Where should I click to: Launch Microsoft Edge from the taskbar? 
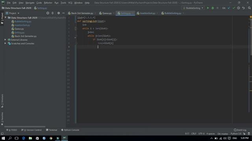24,138
